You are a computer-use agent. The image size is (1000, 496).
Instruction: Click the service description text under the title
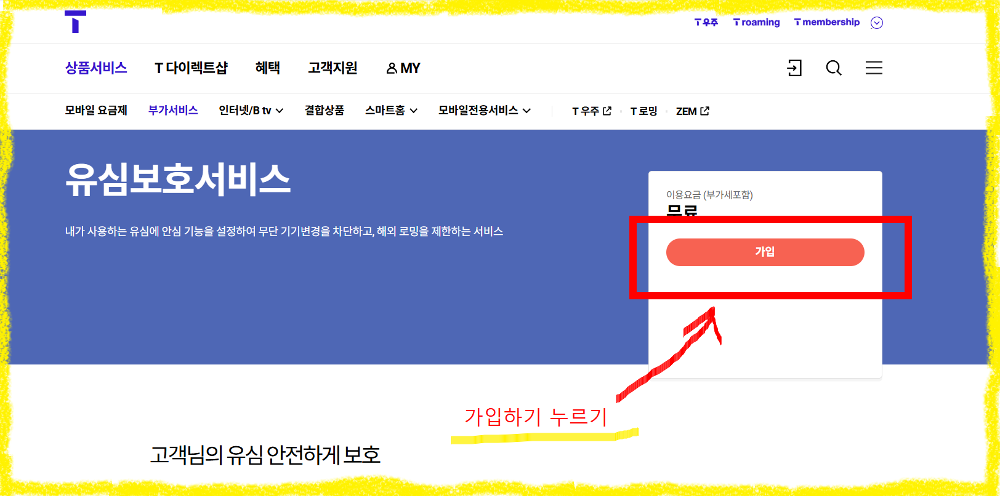pyautogui.click(x=284, y=231)
